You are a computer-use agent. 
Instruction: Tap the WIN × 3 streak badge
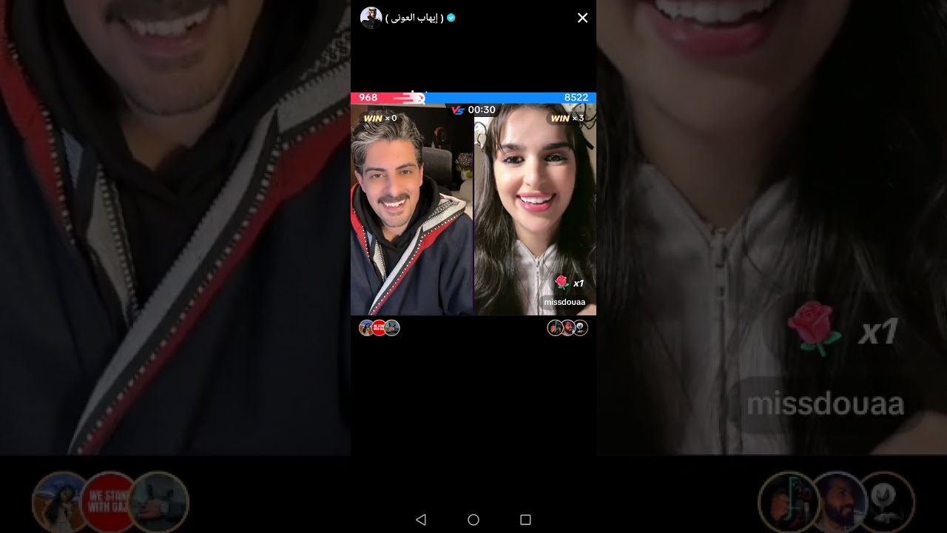pyautogui.click(x=567, y=118)
